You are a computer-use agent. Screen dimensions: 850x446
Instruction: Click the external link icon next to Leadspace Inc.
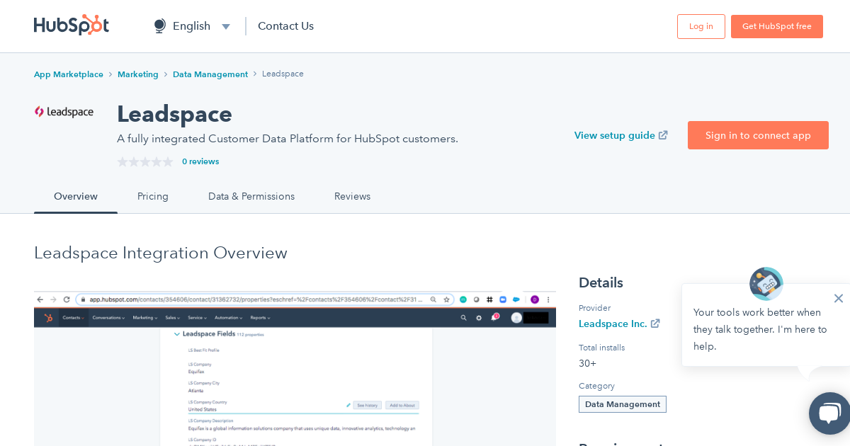point(655,324)
